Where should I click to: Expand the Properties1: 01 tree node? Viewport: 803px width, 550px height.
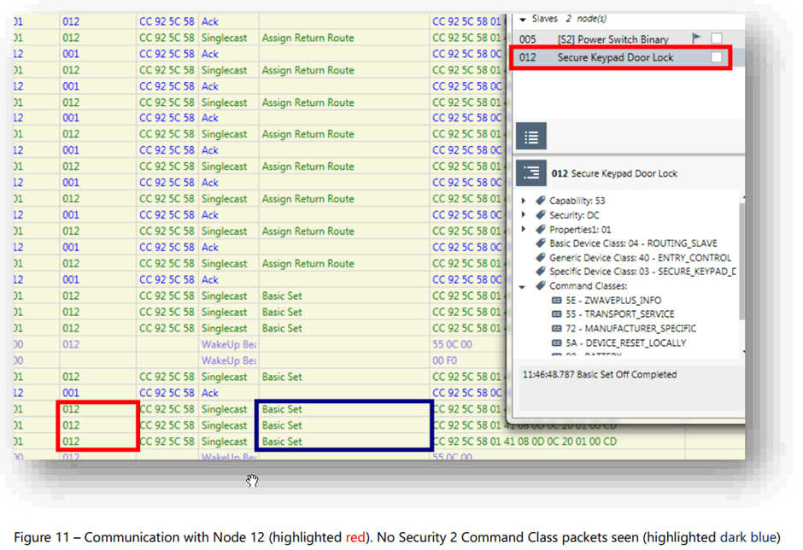coord(524,229)
